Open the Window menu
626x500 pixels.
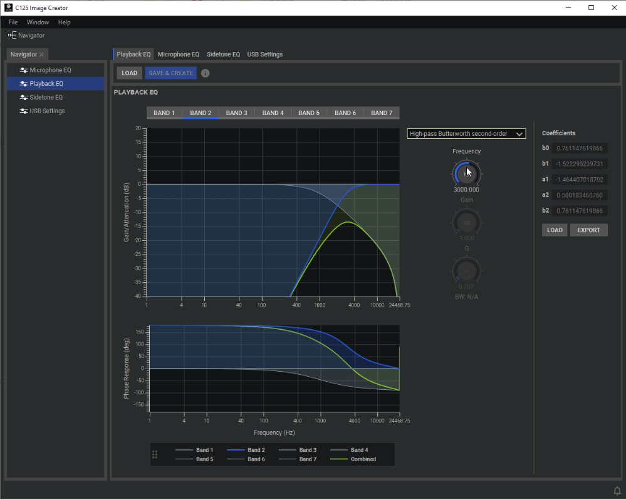38,22
